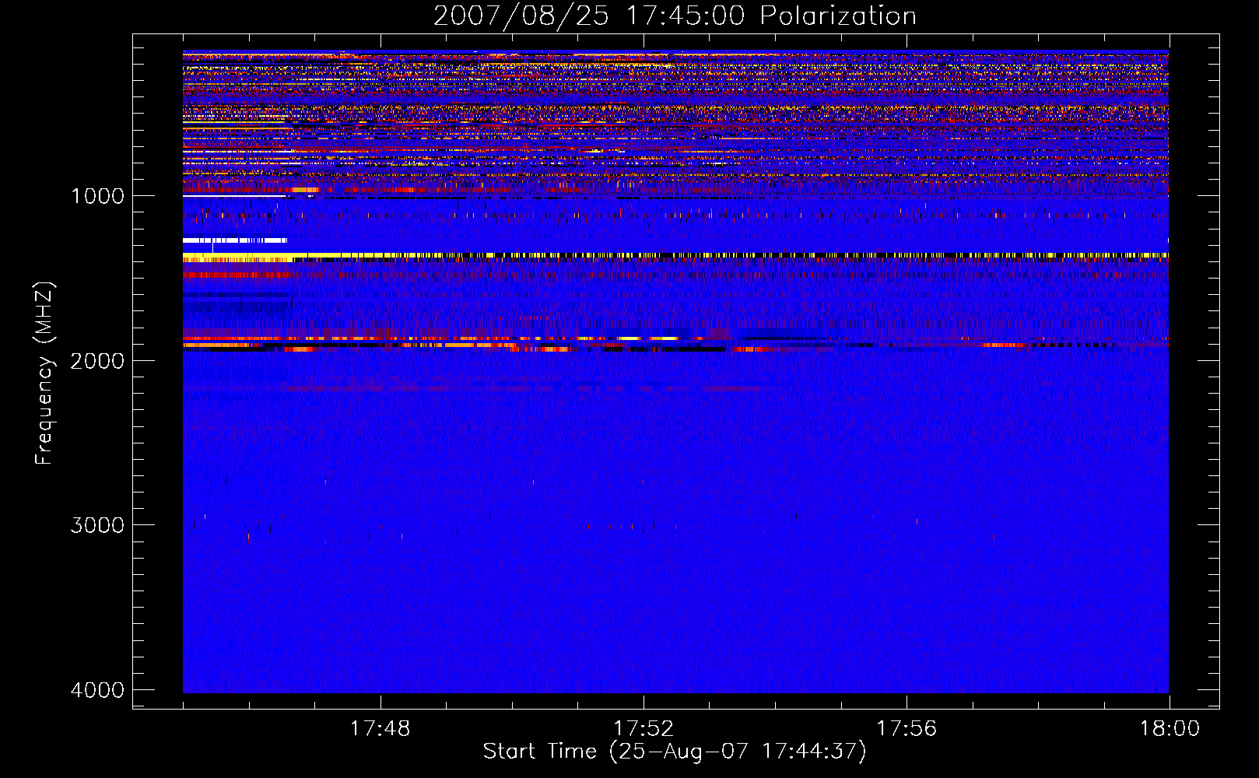The width and height of the screenshot is (1259, 778).
Task: Click the 2000 frequency tick label
Action: tap(97, 360)
